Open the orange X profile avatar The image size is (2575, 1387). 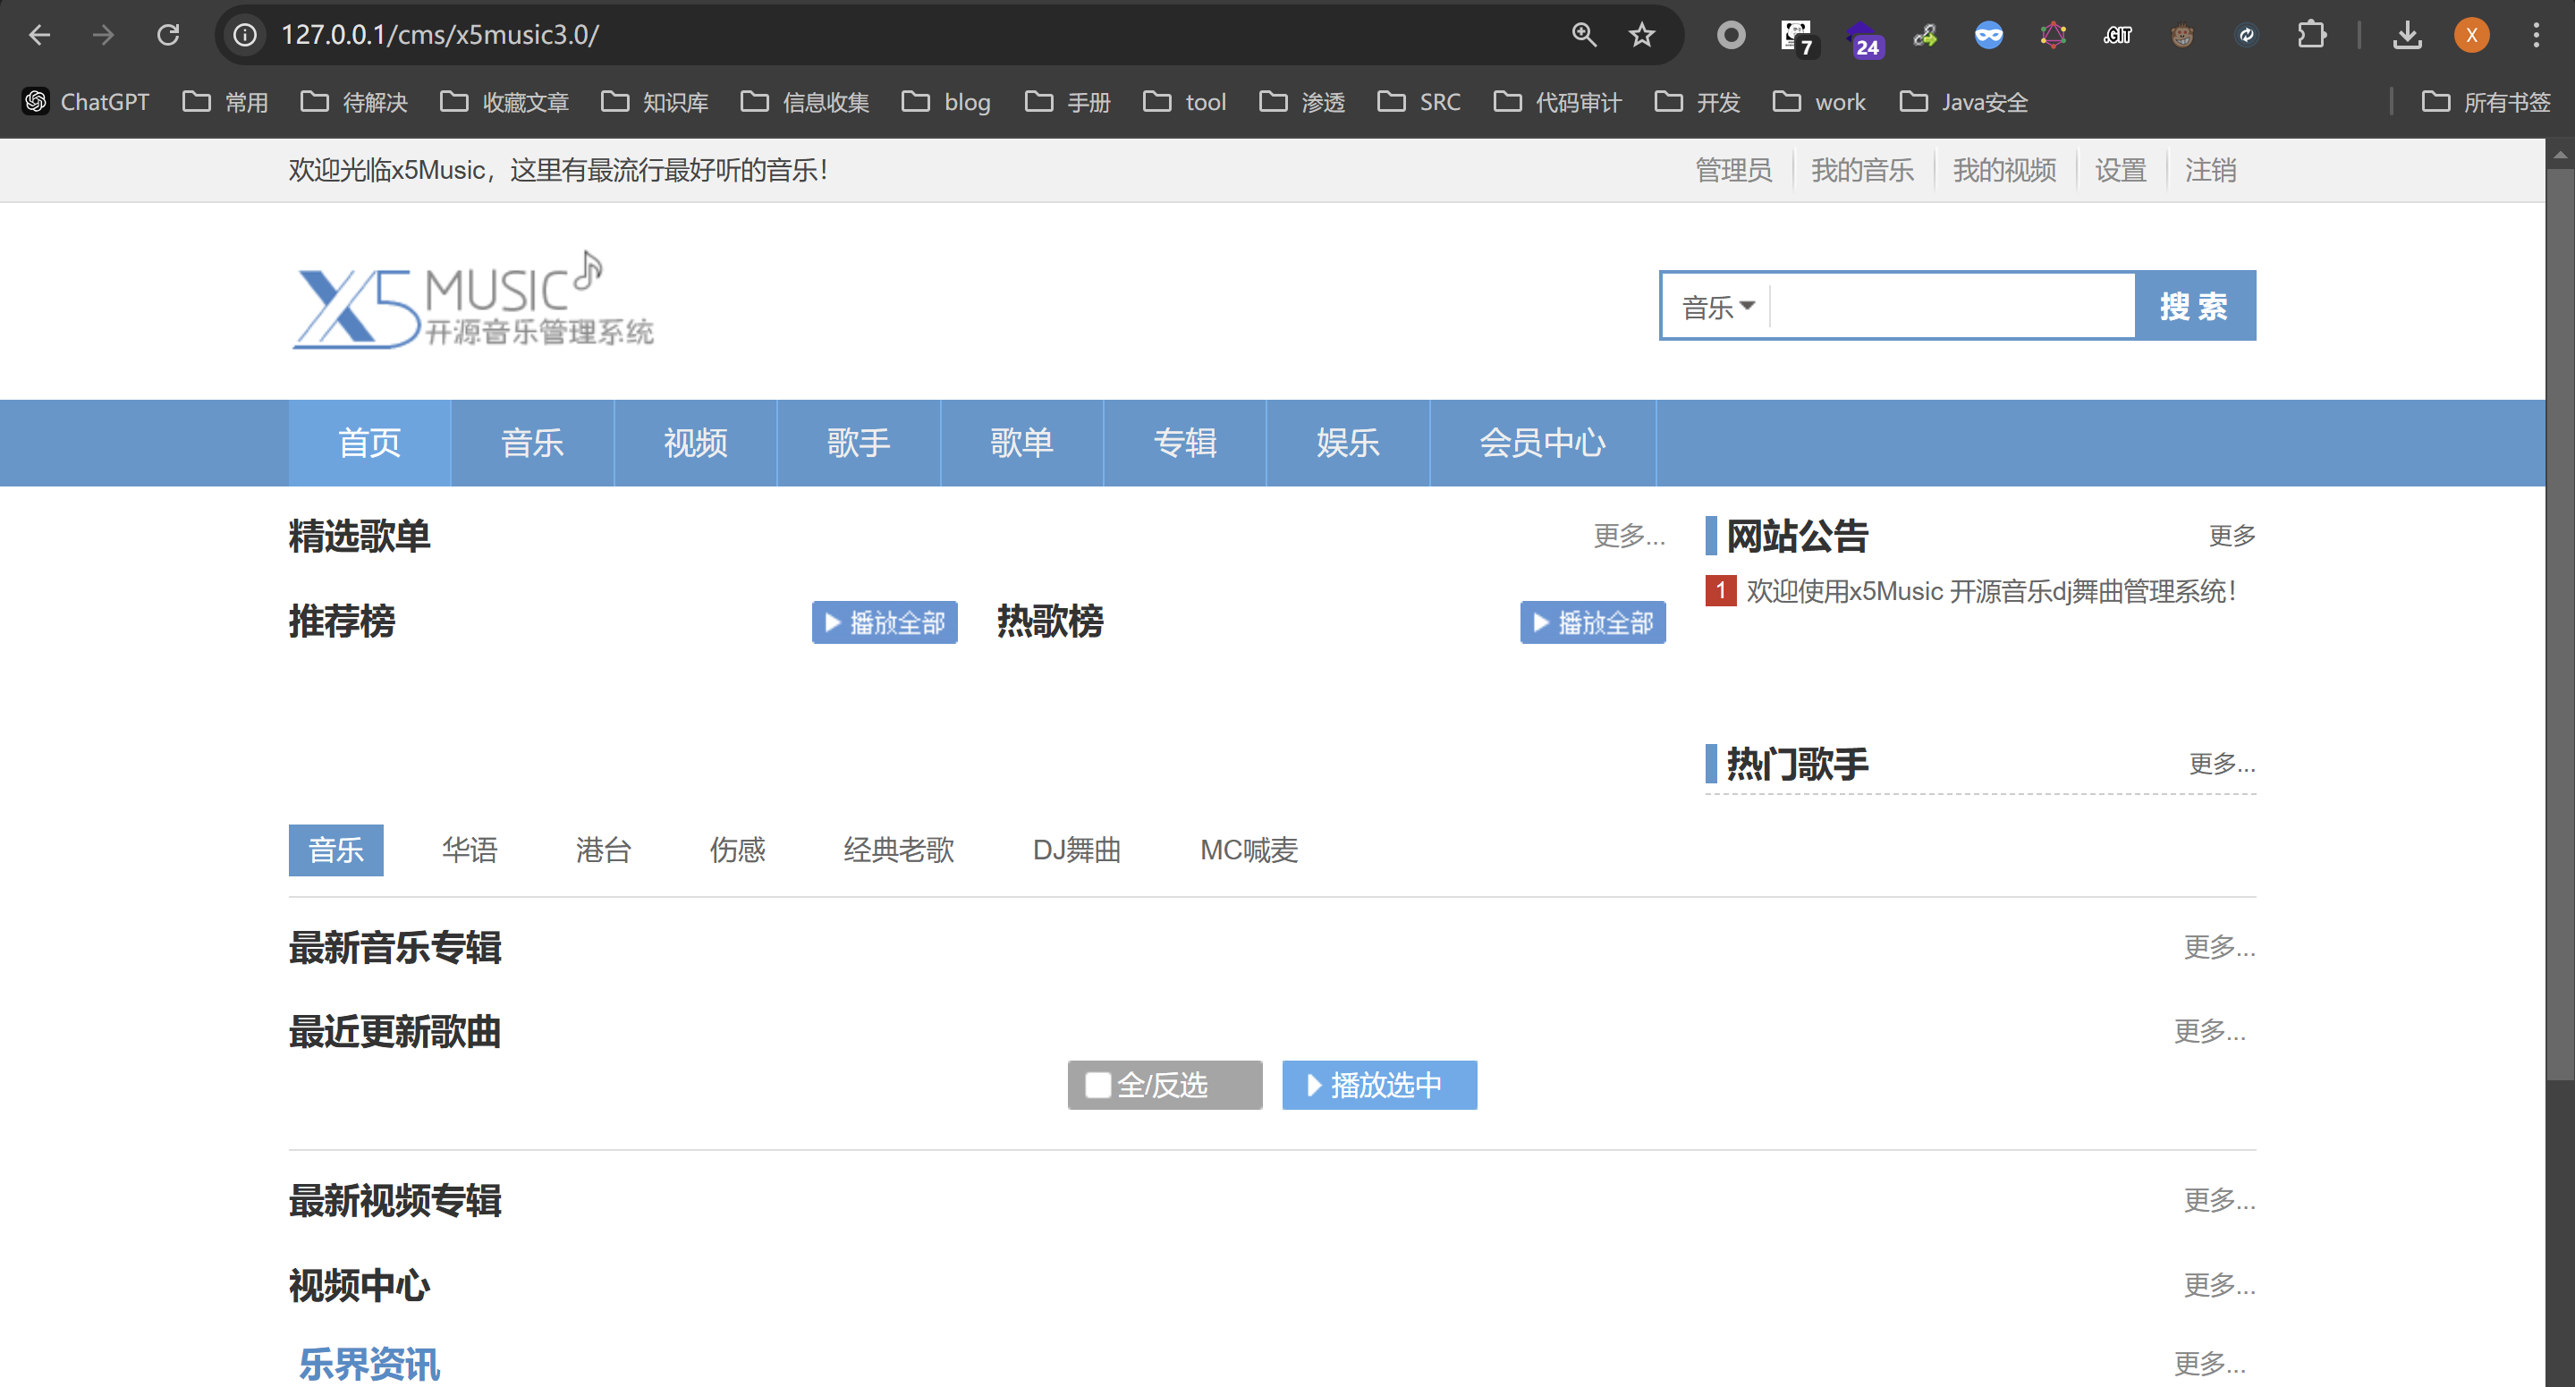click(2471, 35)
